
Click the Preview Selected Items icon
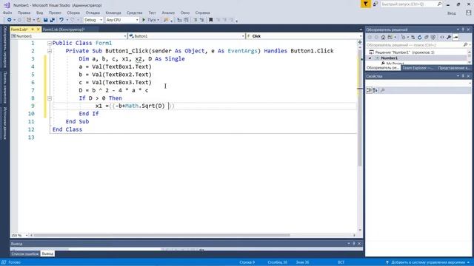tap(456, 38)
